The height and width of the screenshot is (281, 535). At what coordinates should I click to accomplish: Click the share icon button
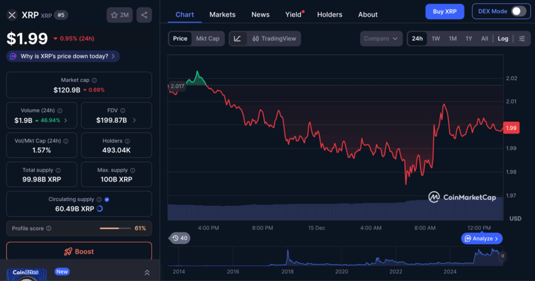point(144,15)
